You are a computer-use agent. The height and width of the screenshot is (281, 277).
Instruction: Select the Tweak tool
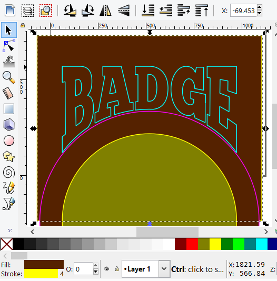pyautogui.click(x=9, y=62)
